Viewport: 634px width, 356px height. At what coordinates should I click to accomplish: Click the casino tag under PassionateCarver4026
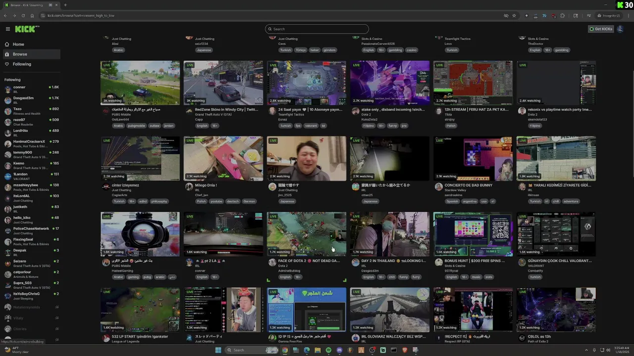pyautogui.click(x=412, y=50)
